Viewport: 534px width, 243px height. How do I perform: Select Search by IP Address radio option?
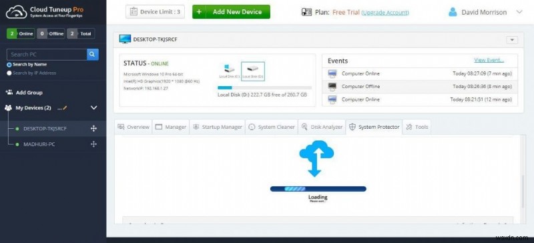point(9,73)
